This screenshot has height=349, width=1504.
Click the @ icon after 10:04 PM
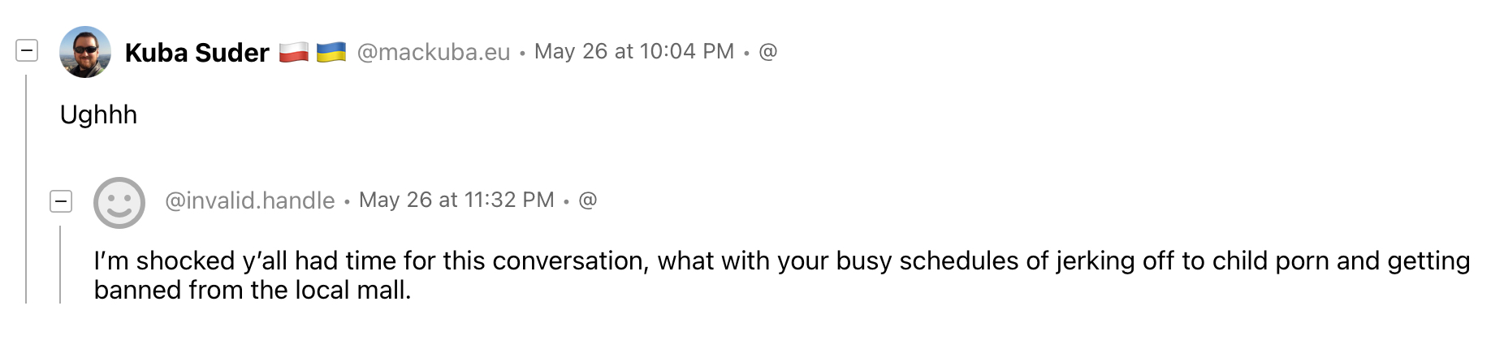coord(767,52)
